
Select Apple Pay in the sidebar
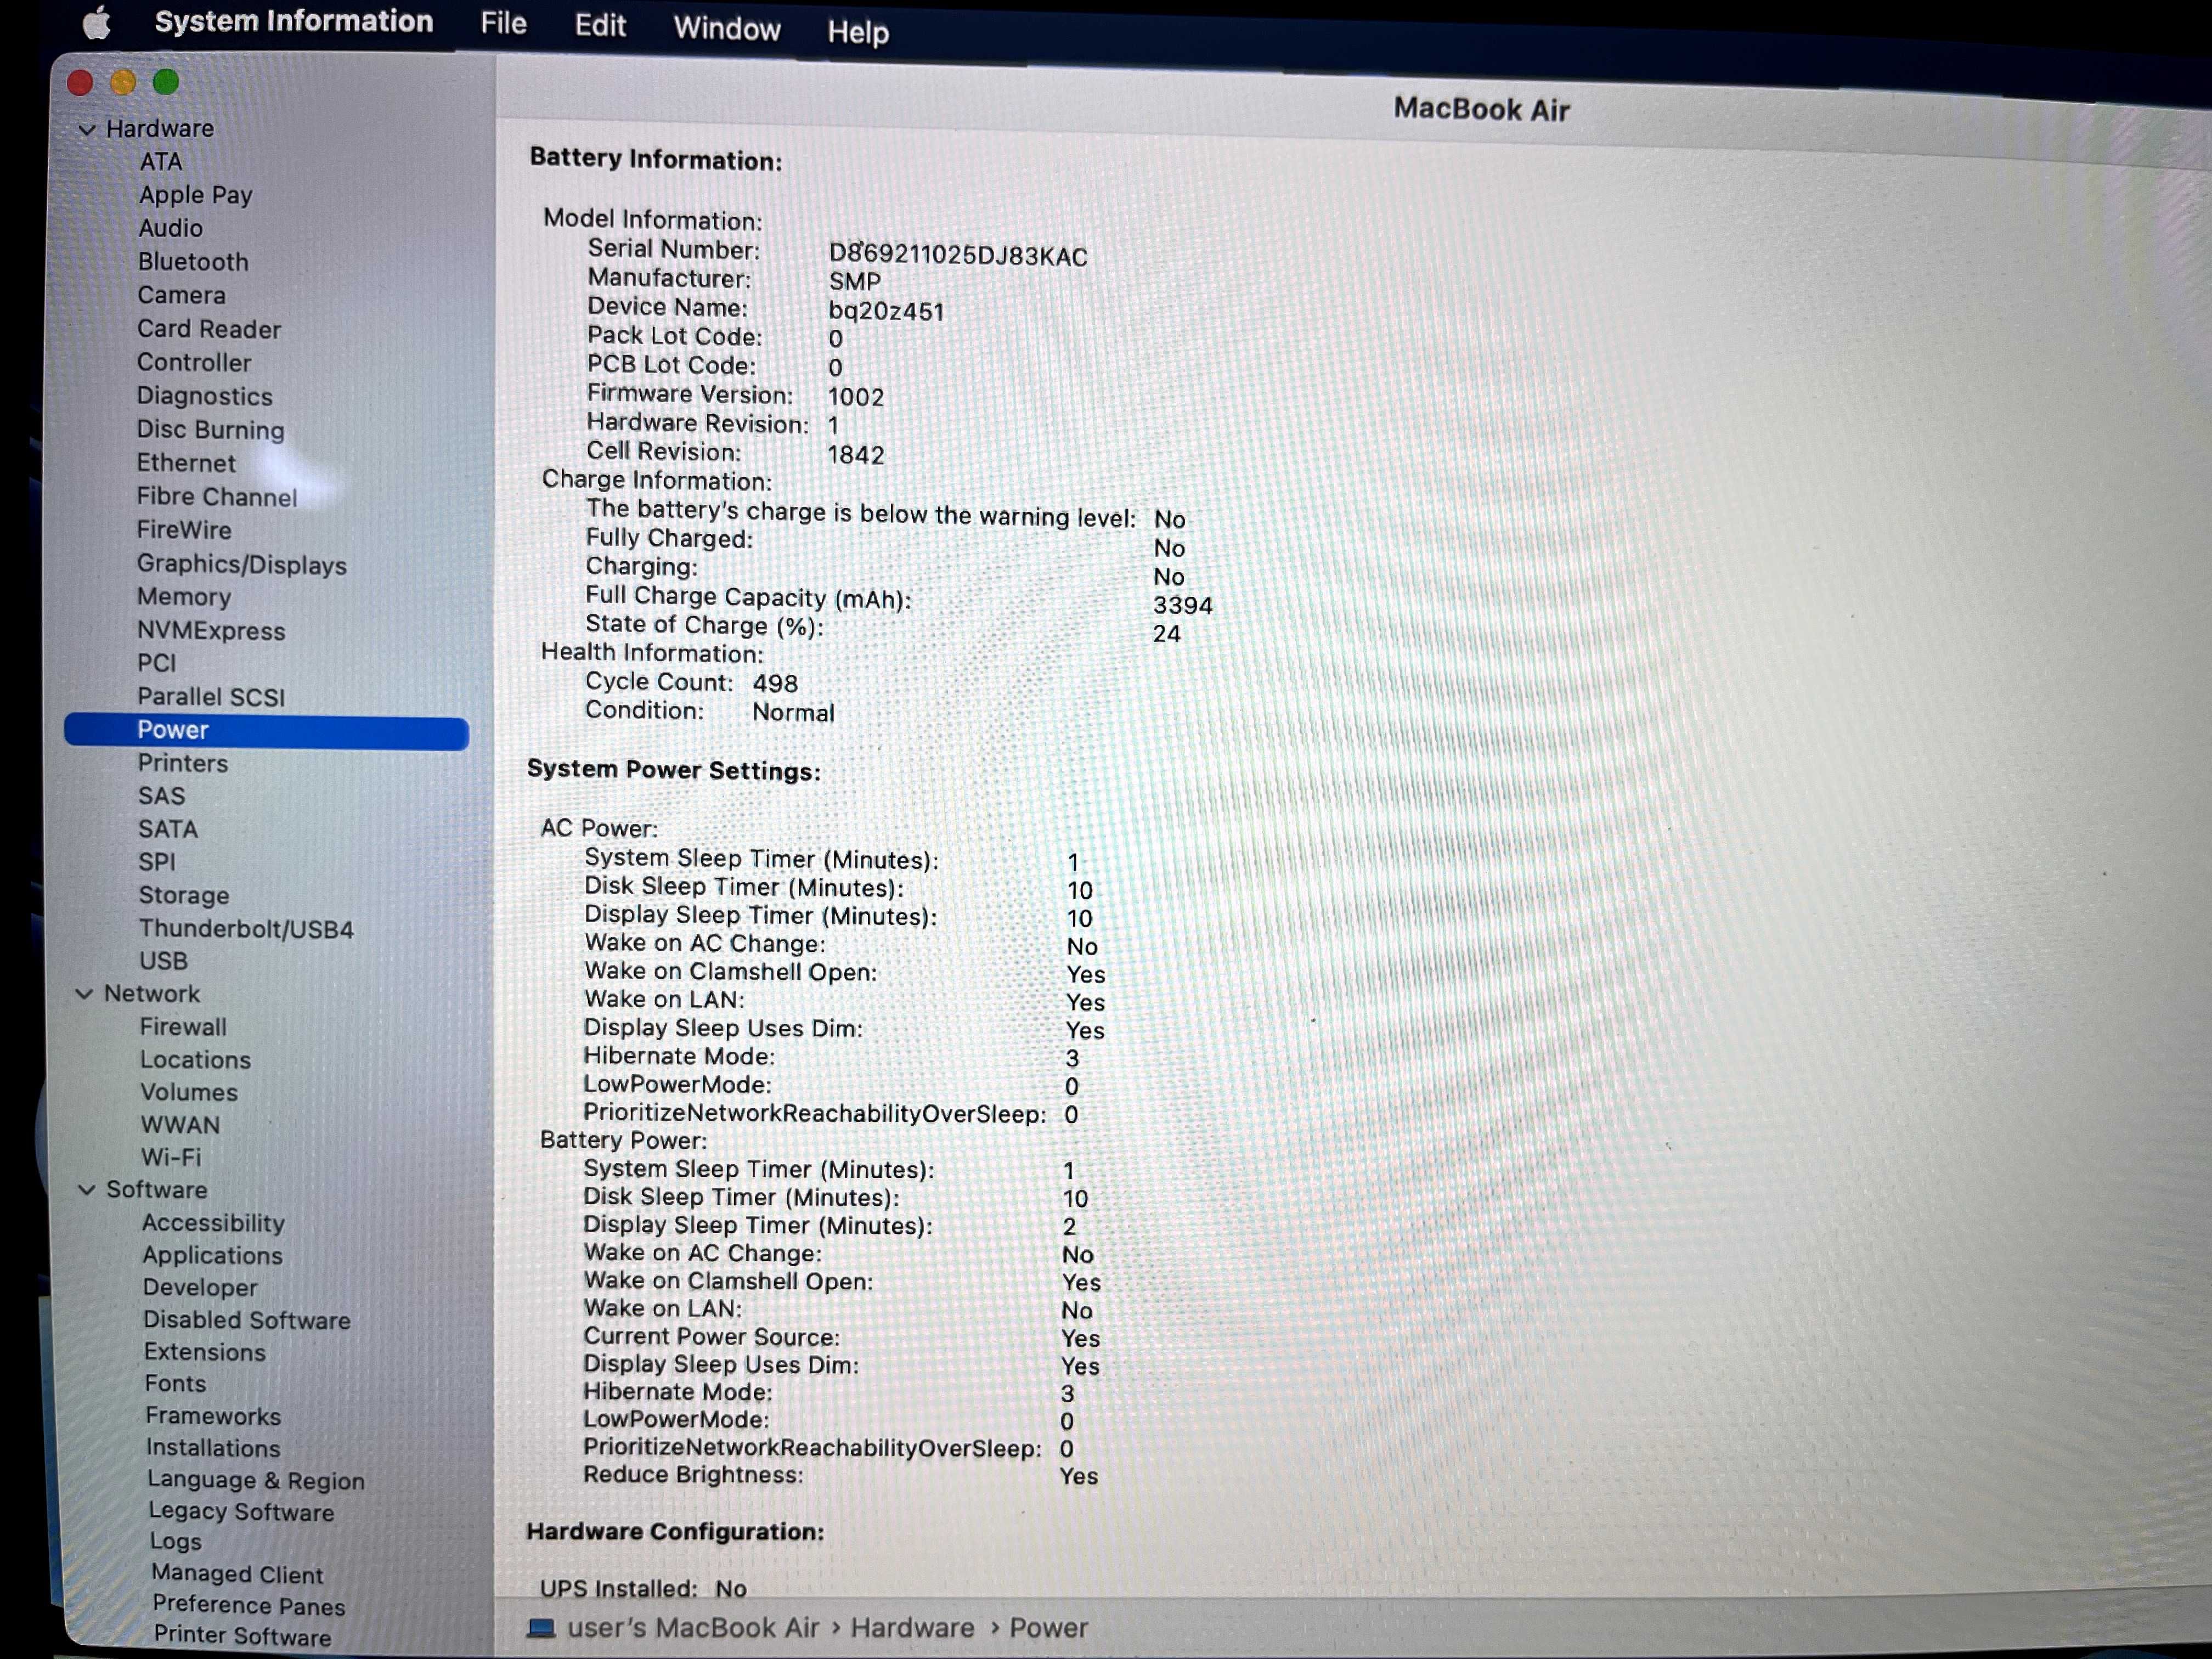(x=195, y=195)
